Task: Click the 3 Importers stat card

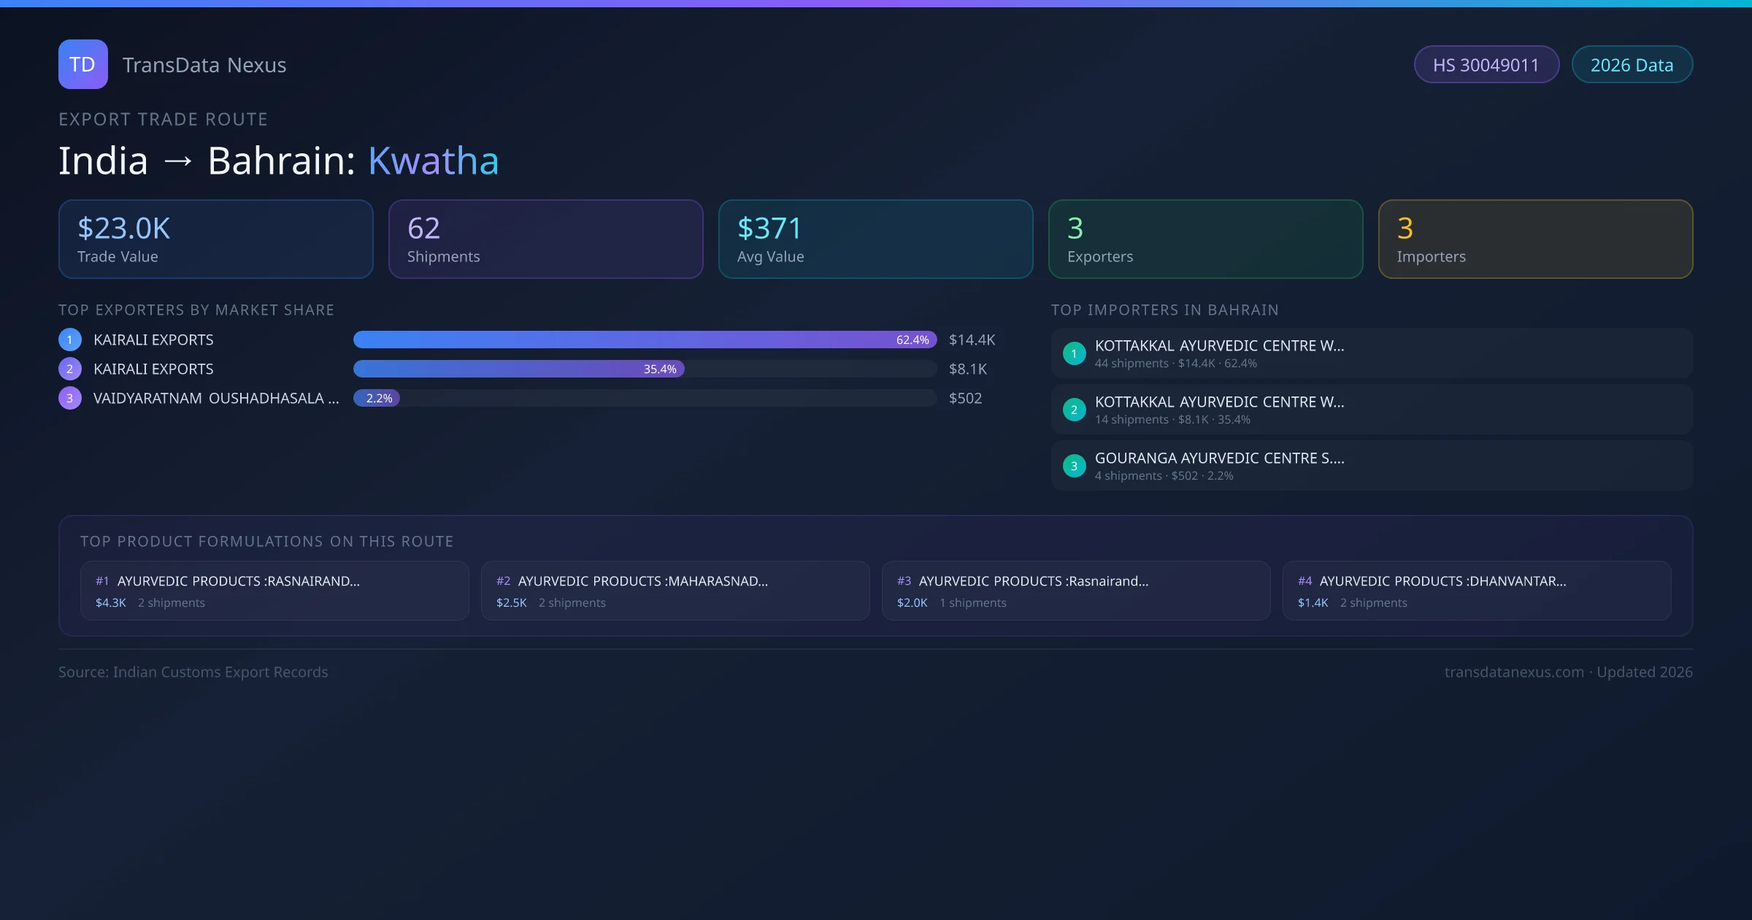Action: [1535, 239]
